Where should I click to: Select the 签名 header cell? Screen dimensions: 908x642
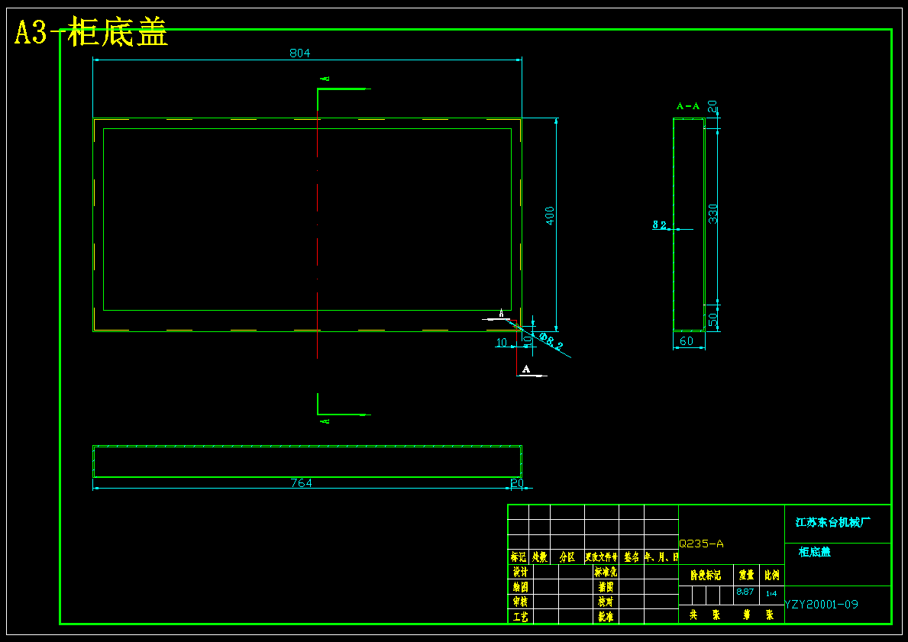click(x=632, y=557)
